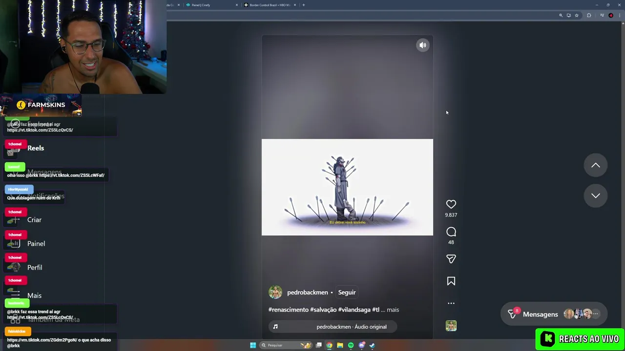Screen dimensions: 625x351
Task: Open the Chrome profile avatar
Action: click(x=611, y=16)
